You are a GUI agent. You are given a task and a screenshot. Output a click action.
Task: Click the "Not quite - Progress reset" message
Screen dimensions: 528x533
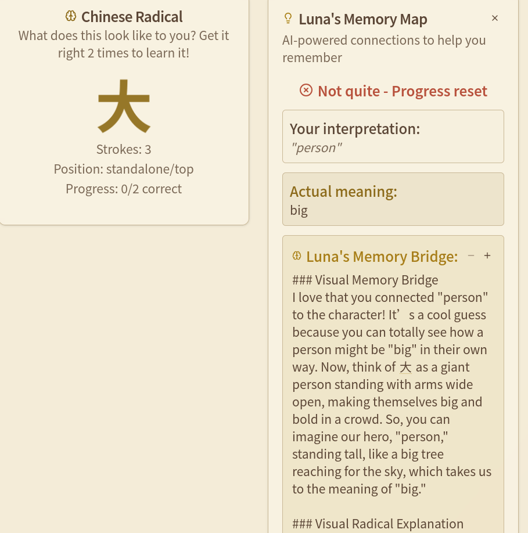click(x=402, y=91)
